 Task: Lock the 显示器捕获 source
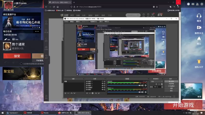pyautogui.click(x=105, y=87)
